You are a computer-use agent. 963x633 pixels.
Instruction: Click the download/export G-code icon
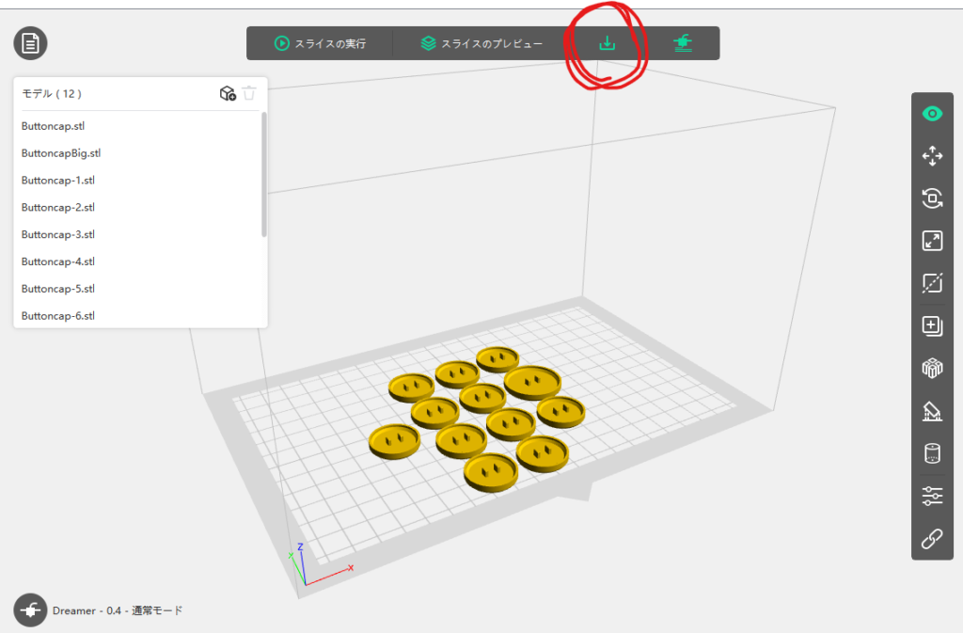pos(607,43)
